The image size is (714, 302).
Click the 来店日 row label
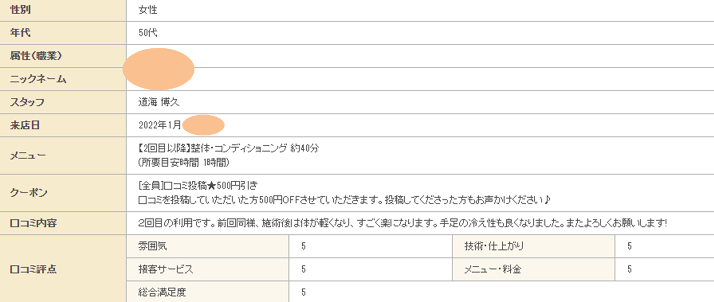pos(25,125)
